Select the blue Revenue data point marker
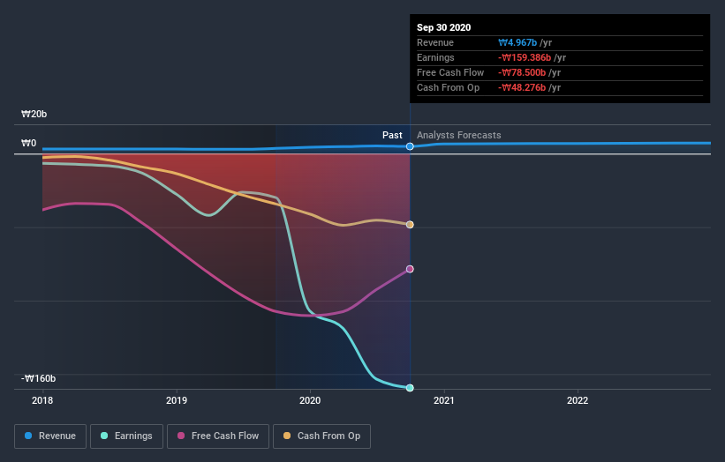Screen dimensions: 725x462 click(x=410, y=146)
